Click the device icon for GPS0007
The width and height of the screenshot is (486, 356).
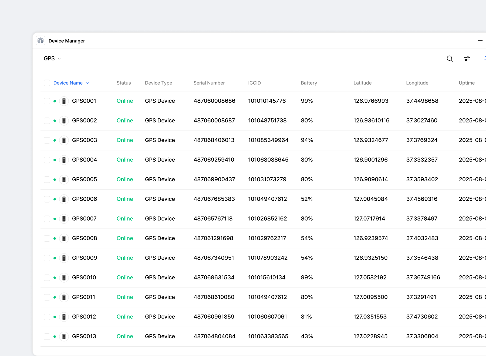point(64,219)
